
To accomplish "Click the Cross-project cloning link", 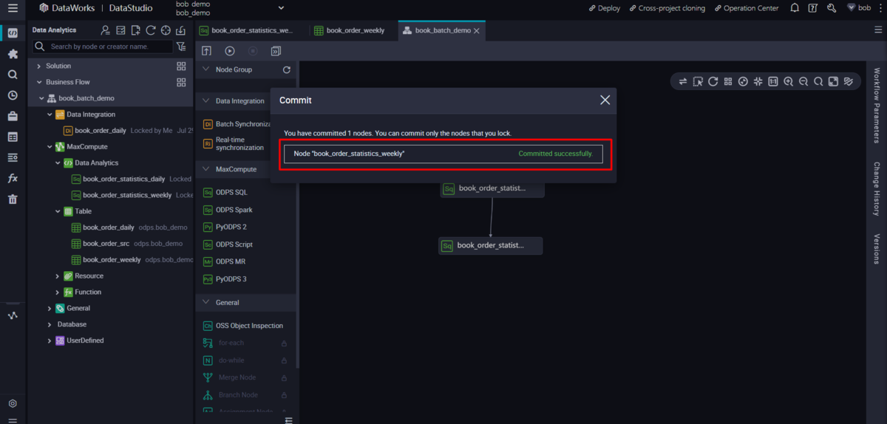I will pos(667,8).
